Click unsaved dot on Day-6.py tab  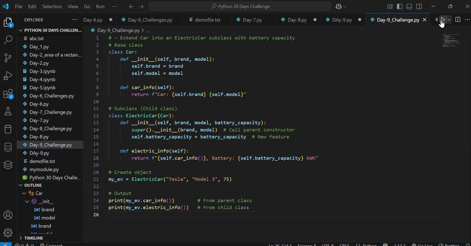[111, 20]
